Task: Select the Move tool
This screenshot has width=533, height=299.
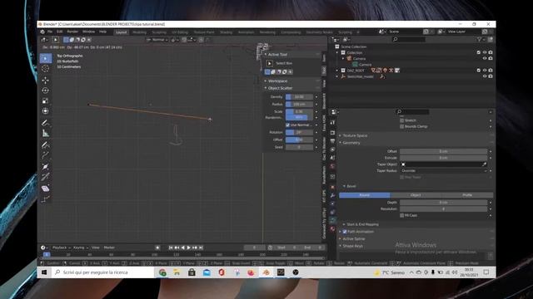Action: pos(46,80)
